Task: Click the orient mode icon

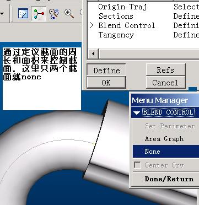Action: click(x=53, y=14)
